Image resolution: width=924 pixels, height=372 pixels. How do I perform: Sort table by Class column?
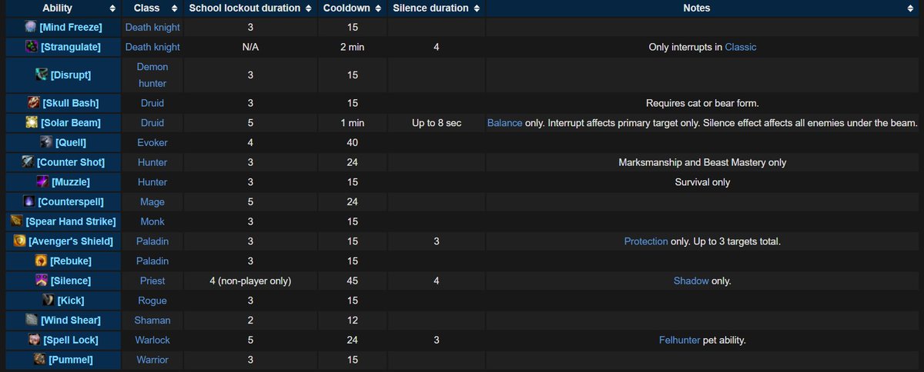click(x=175, y=8)
